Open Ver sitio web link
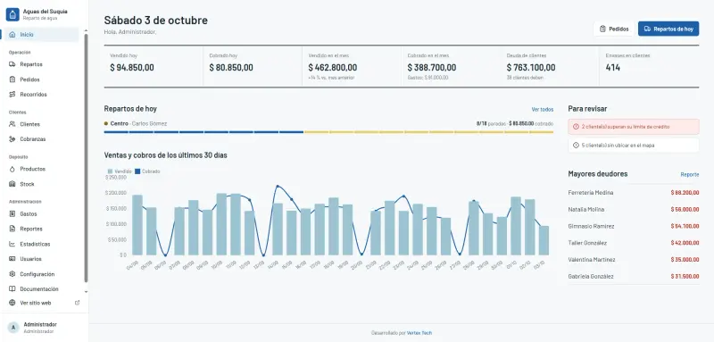Image resolution: width=714 pixels, height=342 pixels. point(43,303)
